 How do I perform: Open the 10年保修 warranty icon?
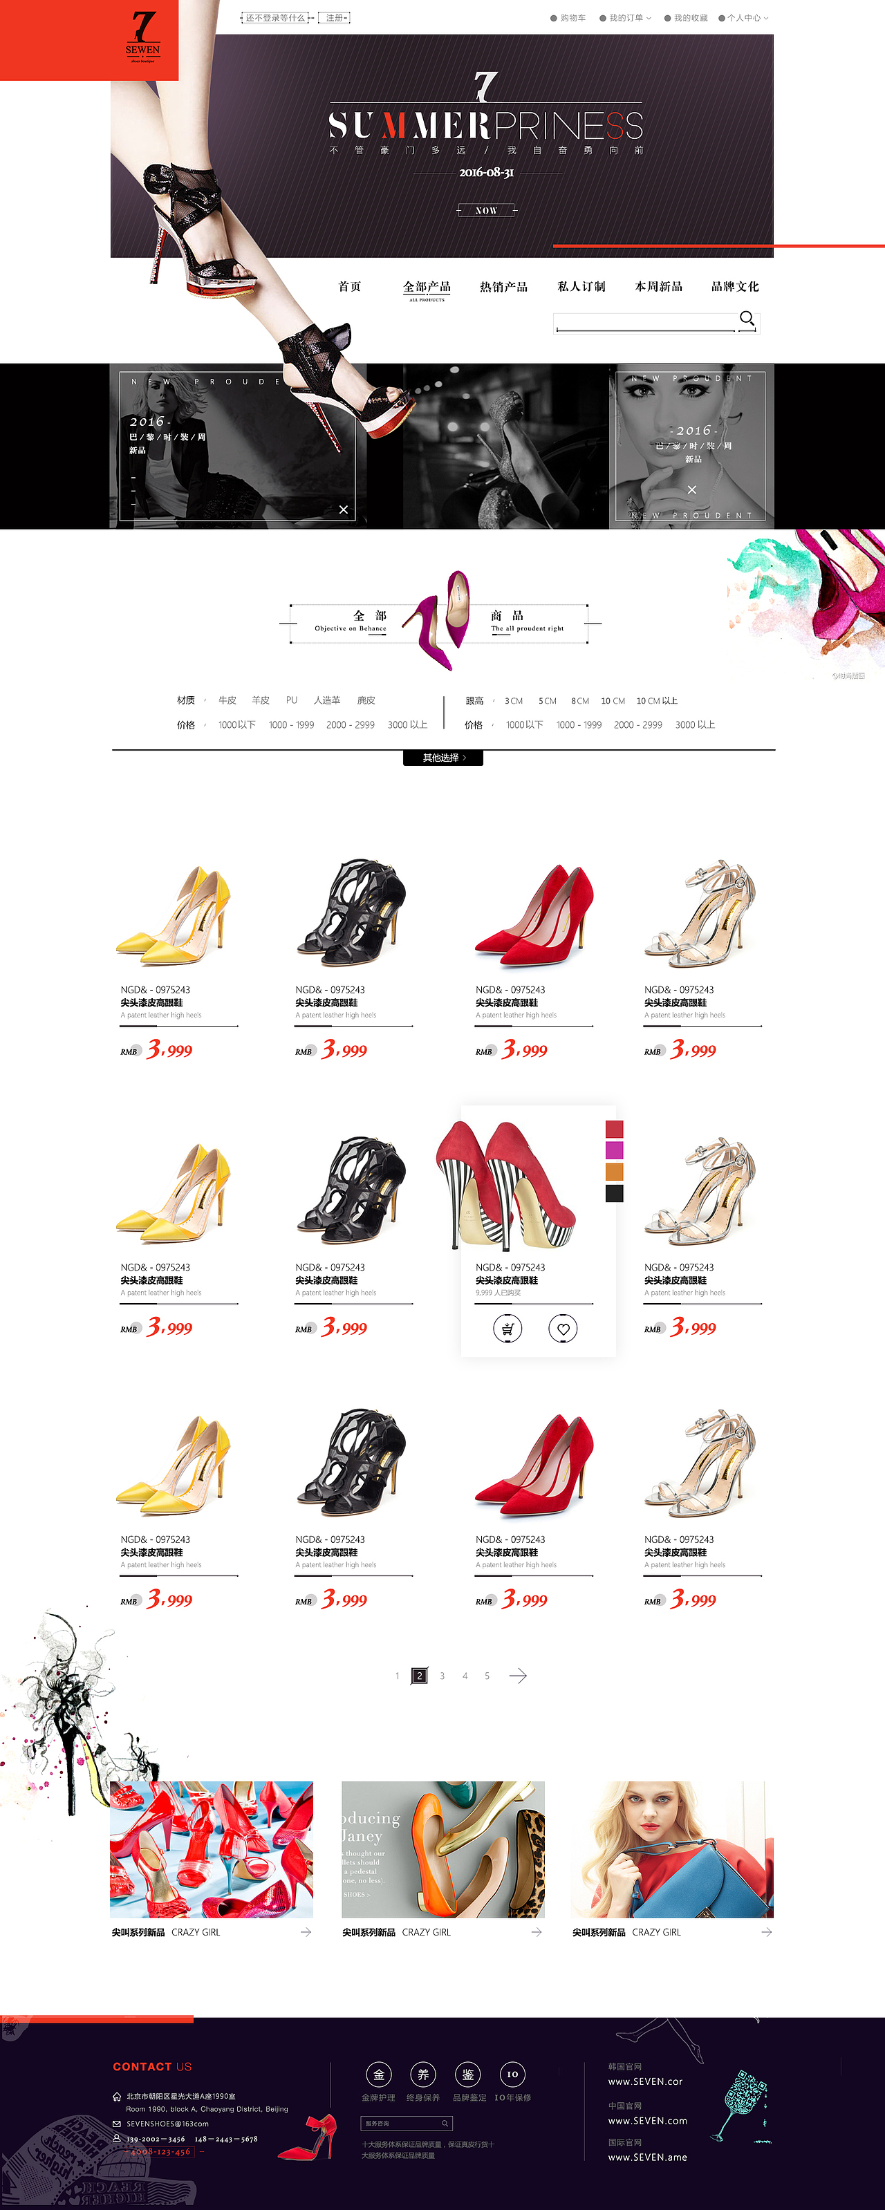click(512, 2075)
